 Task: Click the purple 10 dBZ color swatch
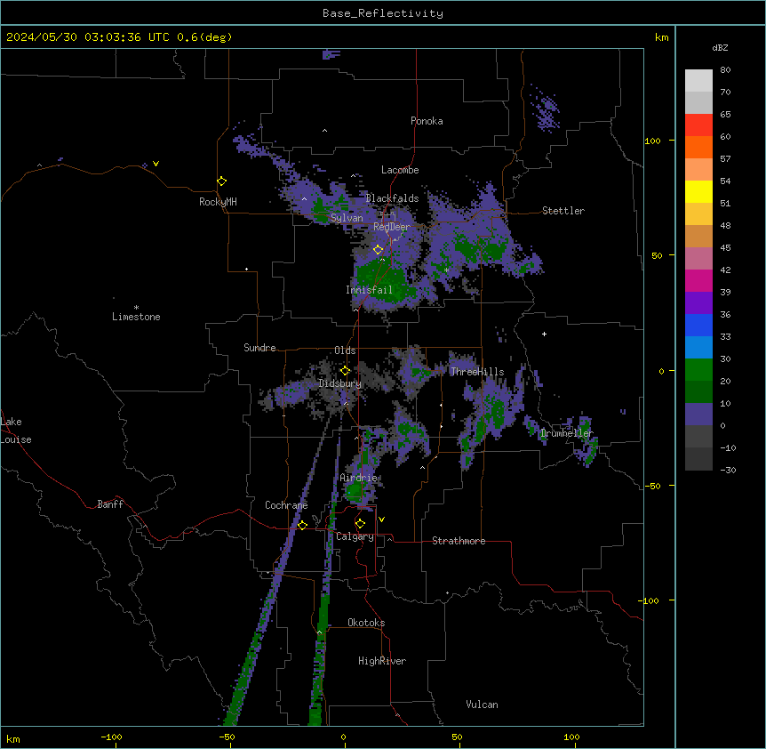698,415
